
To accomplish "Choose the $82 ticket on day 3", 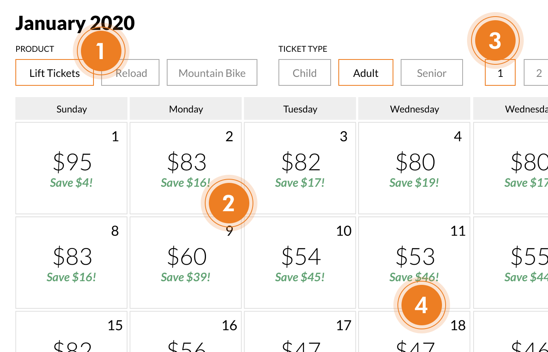I will (x=300, y=168).
